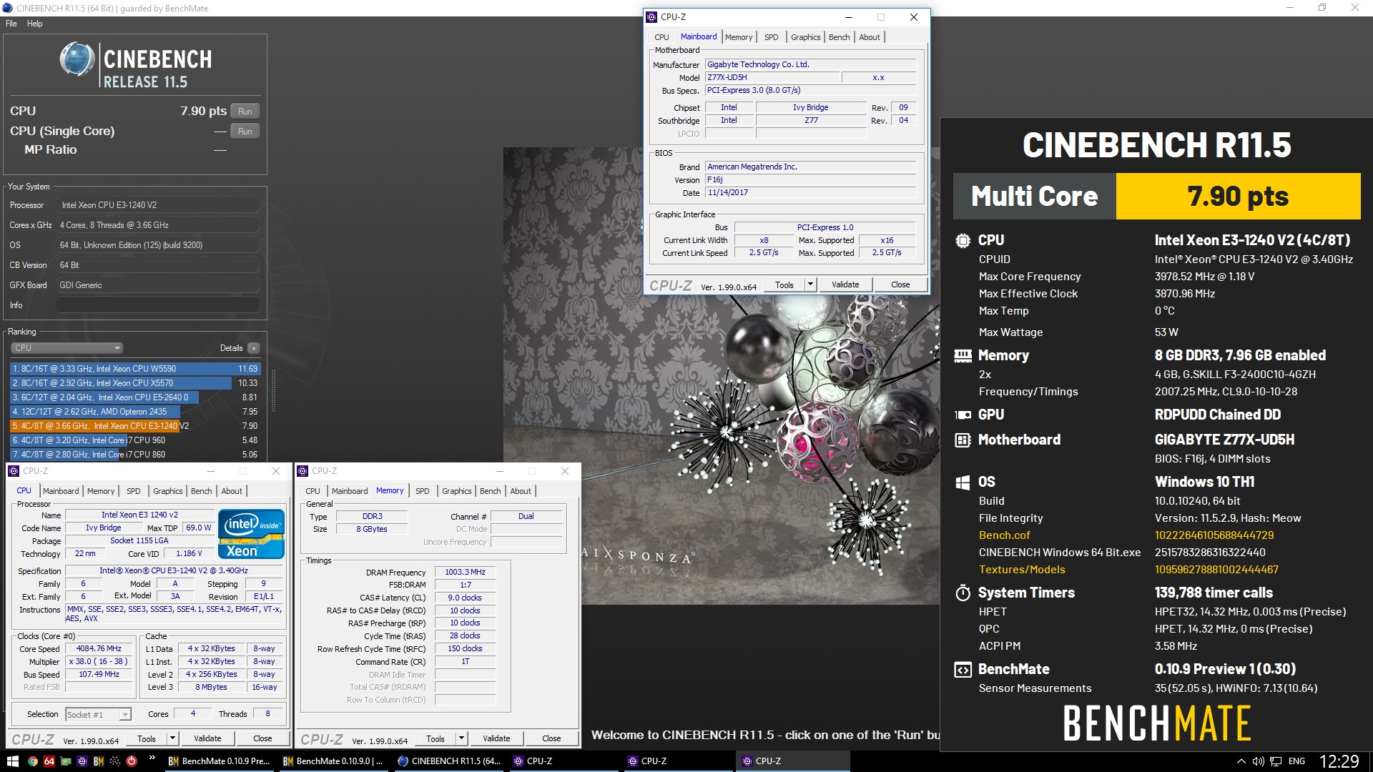1373x772 pixels.
Task: Show hidden system tray icons
Action: point(1241,761)
